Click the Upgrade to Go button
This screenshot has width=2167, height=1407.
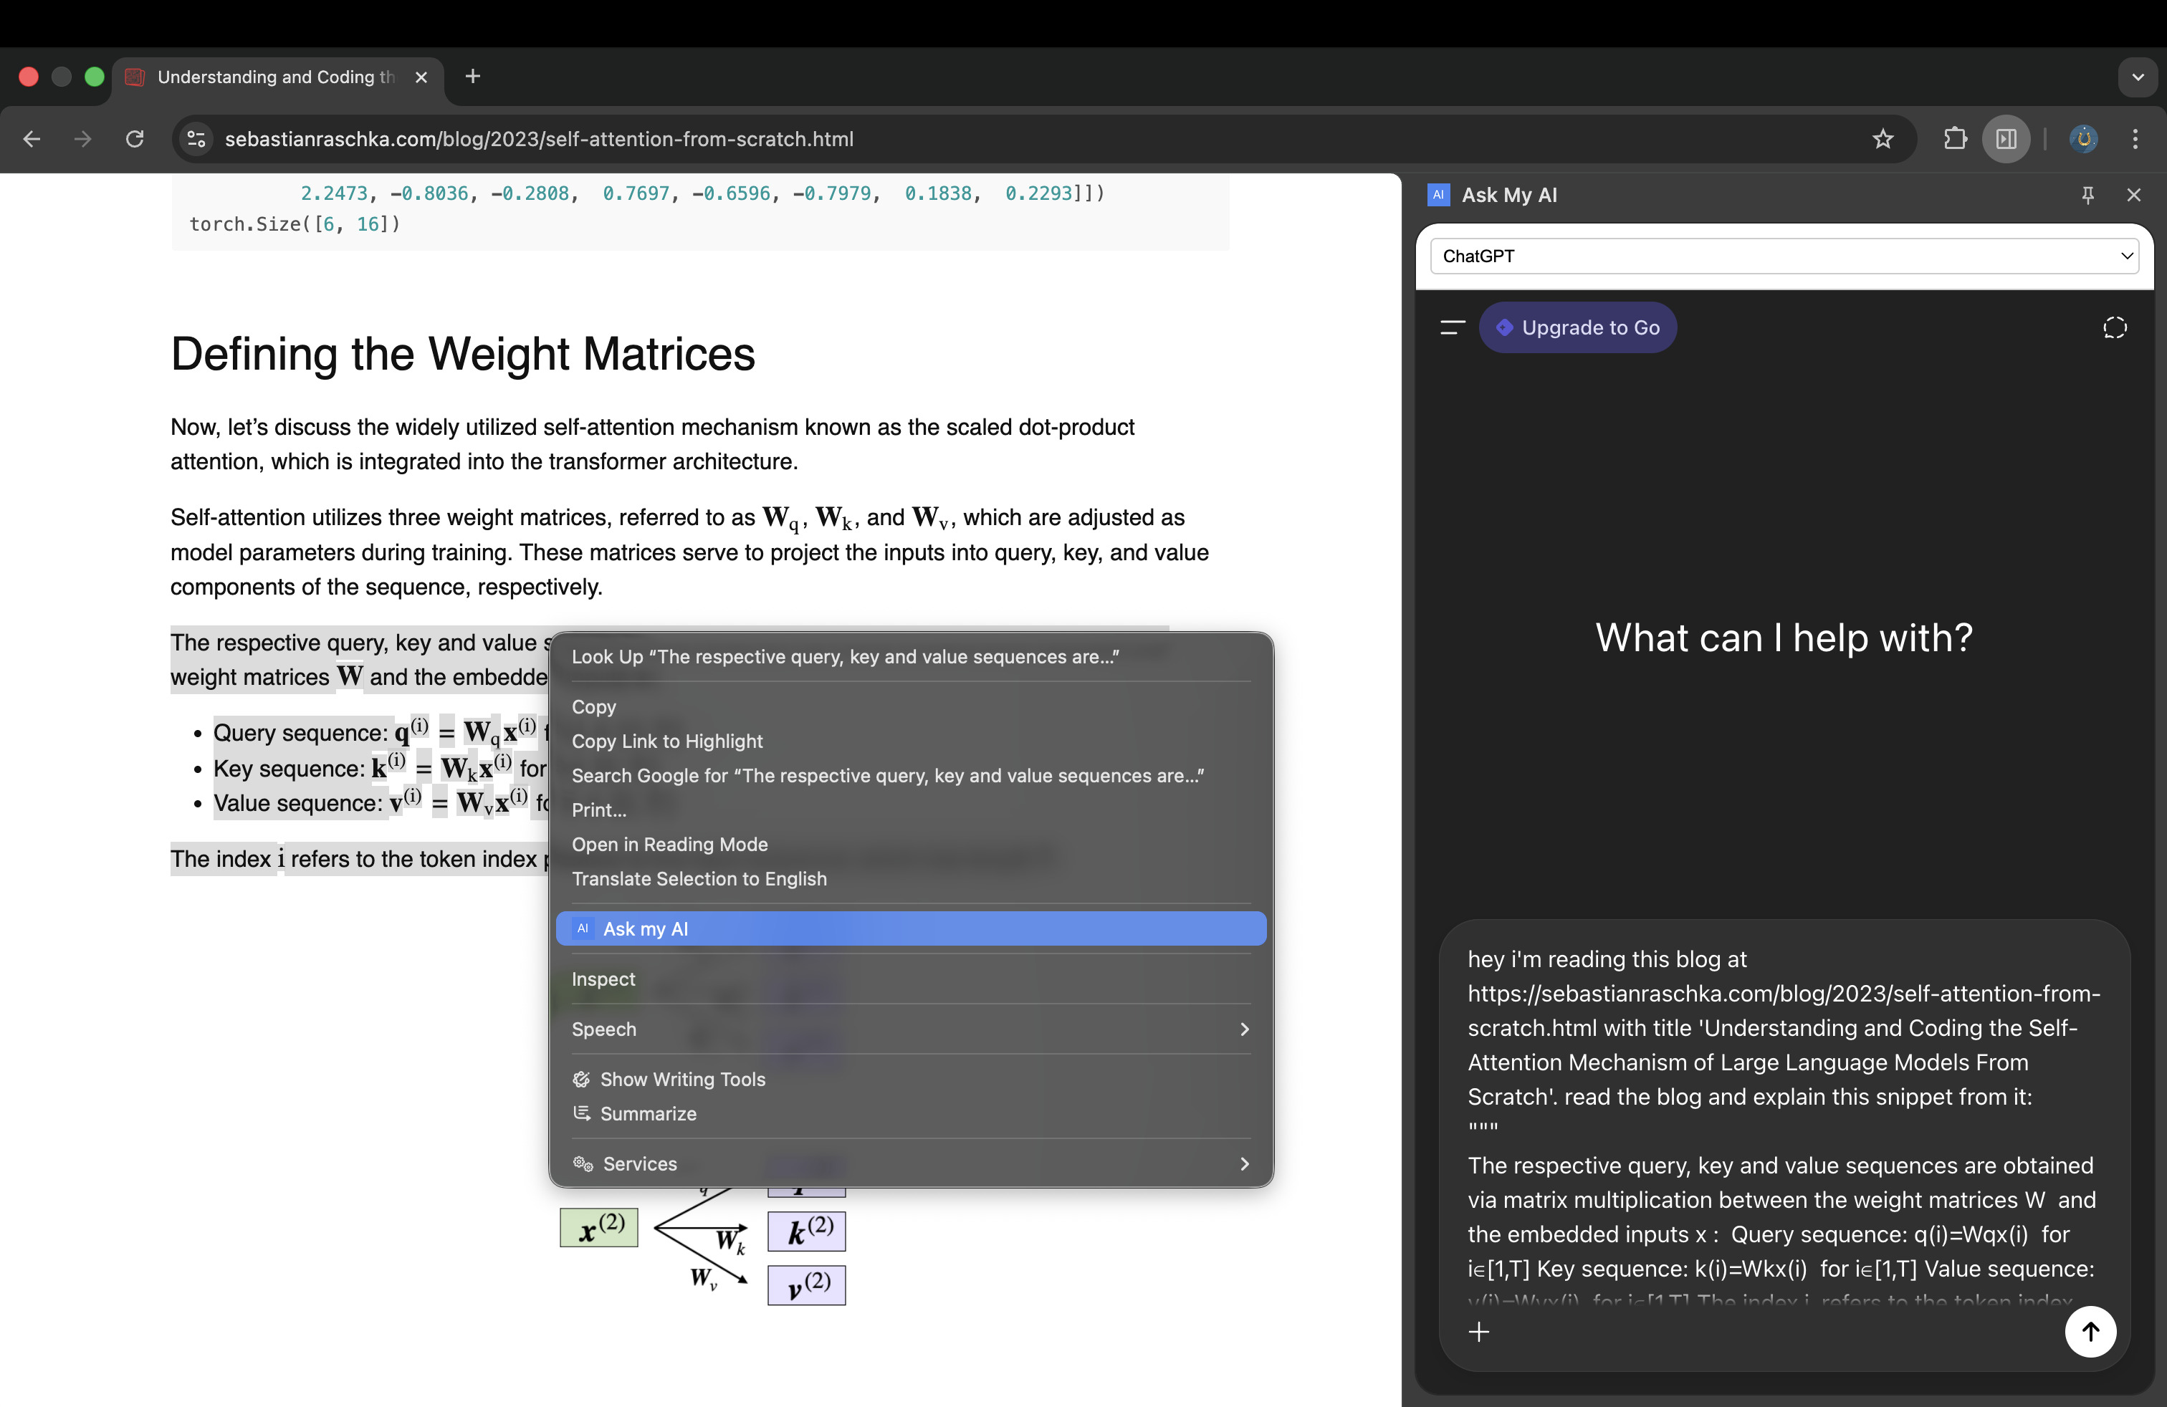pos(1578,327)
